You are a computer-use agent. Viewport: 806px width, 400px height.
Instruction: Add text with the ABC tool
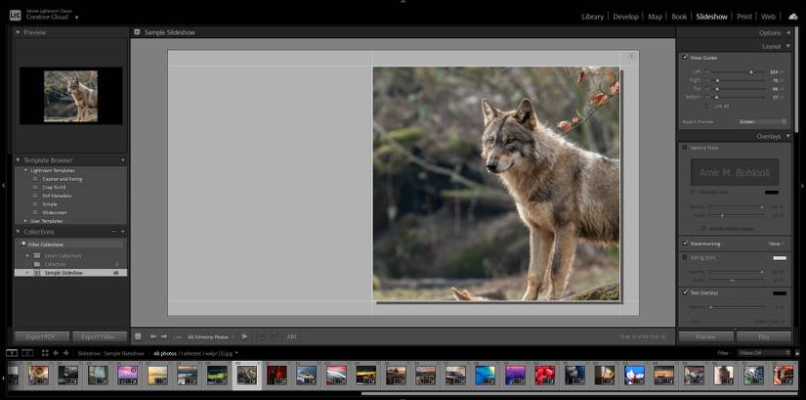click(x=292, y=337)
